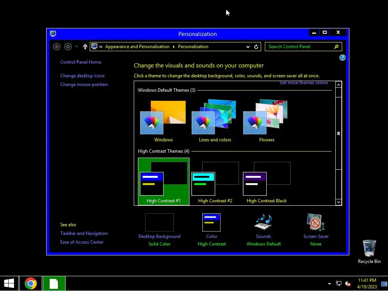
Task: Open the recent locations dropdown arrow
Action: [x=77, y=47]
